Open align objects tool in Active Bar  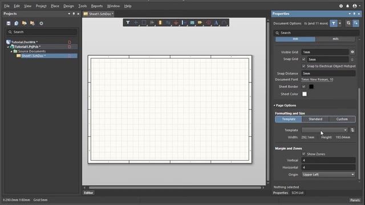click(152, 23)
